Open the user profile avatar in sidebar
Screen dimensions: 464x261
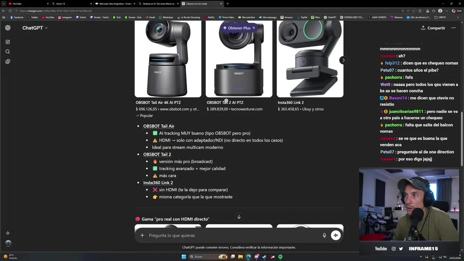(8, 244)
